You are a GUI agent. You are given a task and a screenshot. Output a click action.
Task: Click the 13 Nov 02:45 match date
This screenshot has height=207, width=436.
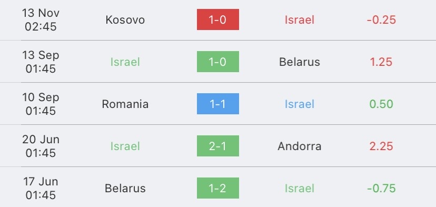41,20
